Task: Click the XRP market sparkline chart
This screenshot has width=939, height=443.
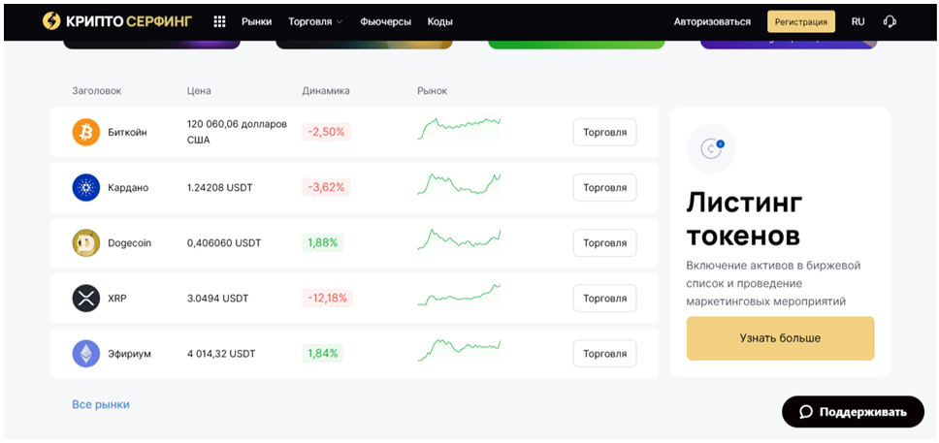Action: click(x=459, y=295)
